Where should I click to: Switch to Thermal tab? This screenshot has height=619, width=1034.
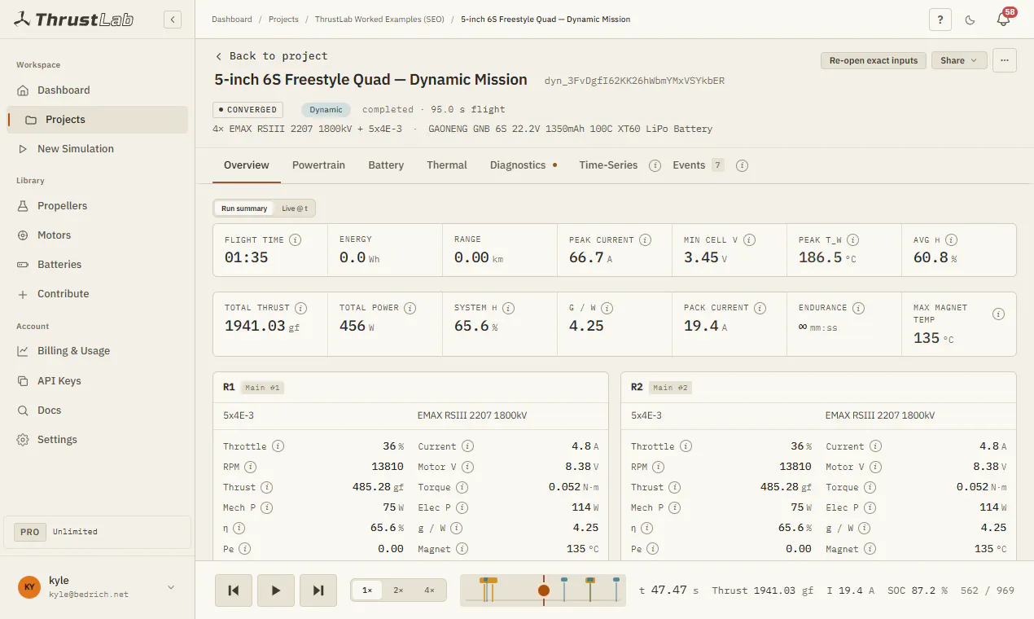(447, 165)
